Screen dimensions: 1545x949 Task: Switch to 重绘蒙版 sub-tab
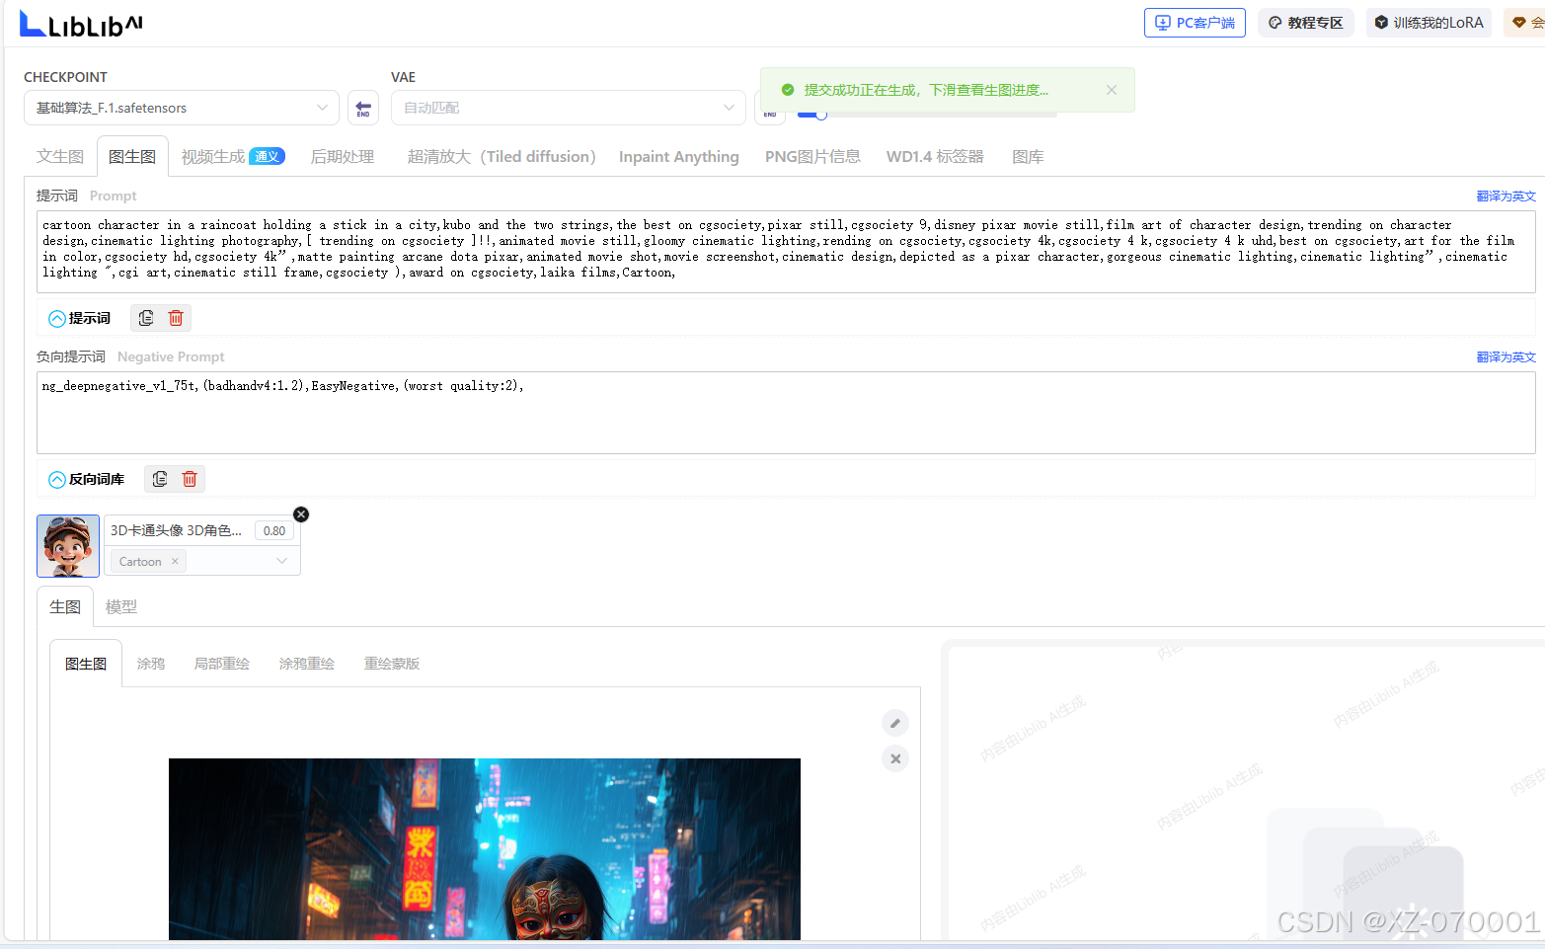392,664
